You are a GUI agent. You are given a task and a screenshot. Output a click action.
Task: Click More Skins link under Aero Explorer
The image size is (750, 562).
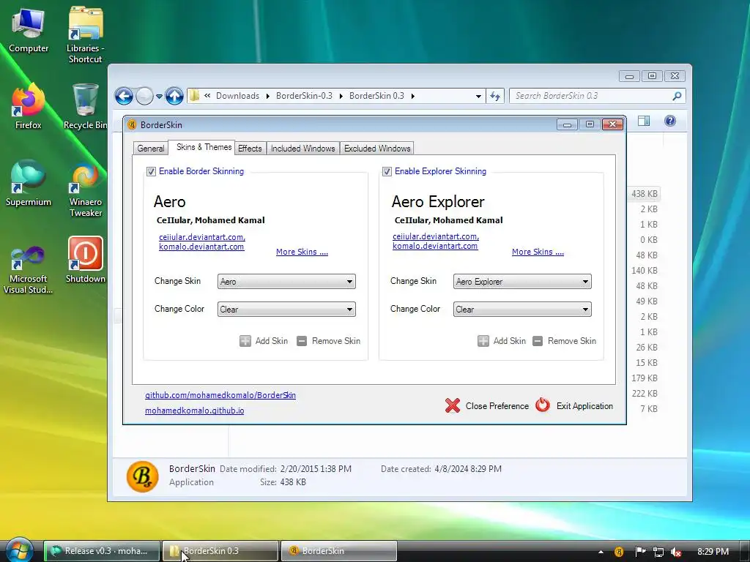(x=538, y=252)
